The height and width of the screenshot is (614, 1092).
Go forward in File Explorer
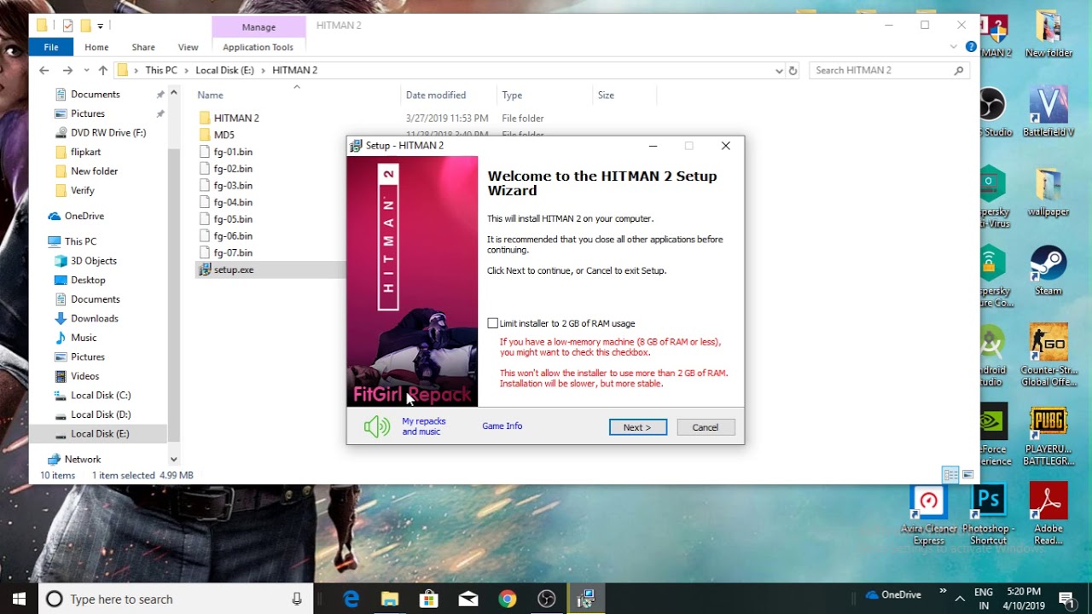pos(67,71)
